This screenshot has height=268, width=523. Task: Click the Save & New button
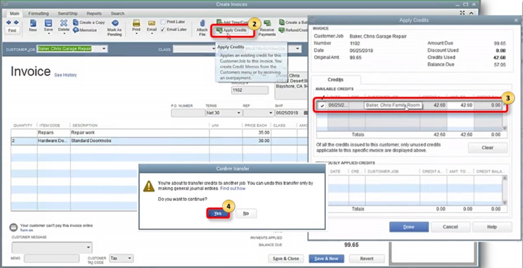pos(326,259)
